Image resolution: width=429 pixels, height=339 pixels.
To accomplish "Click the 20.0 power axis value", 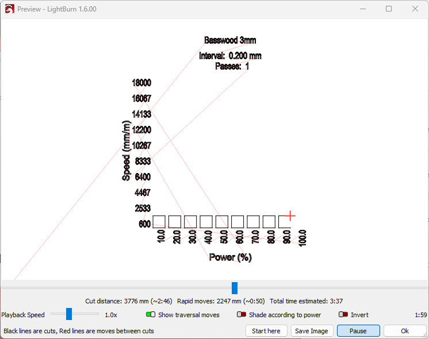I will 177,236.
